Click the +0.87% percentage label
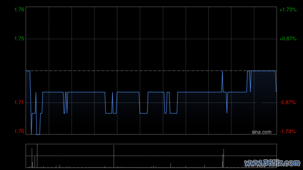The width and height of the screenshot is (303, 170). 288,39
